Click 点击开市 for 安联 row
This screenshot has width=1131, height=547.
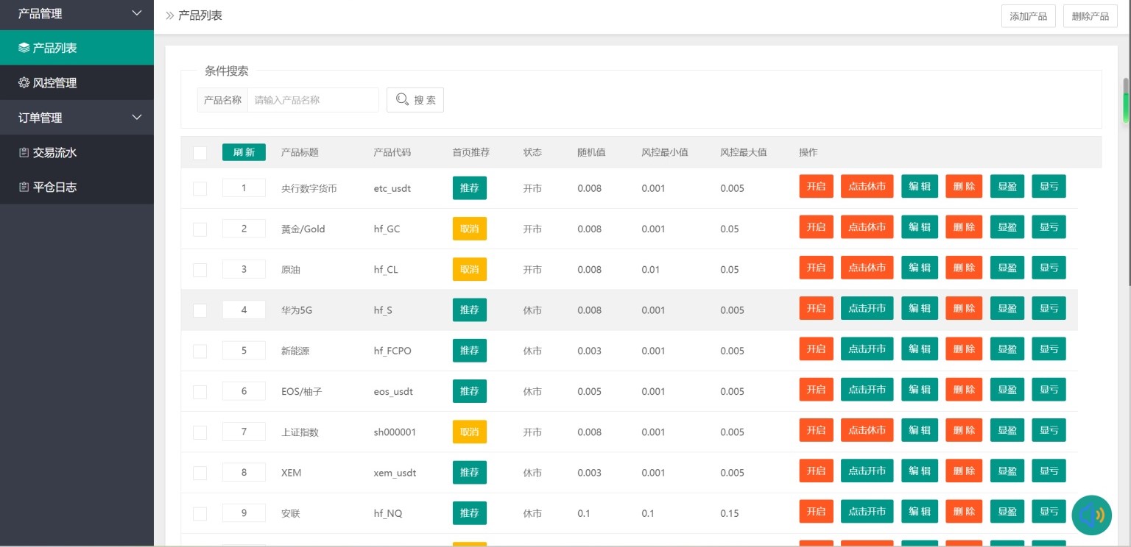(867, 511)
